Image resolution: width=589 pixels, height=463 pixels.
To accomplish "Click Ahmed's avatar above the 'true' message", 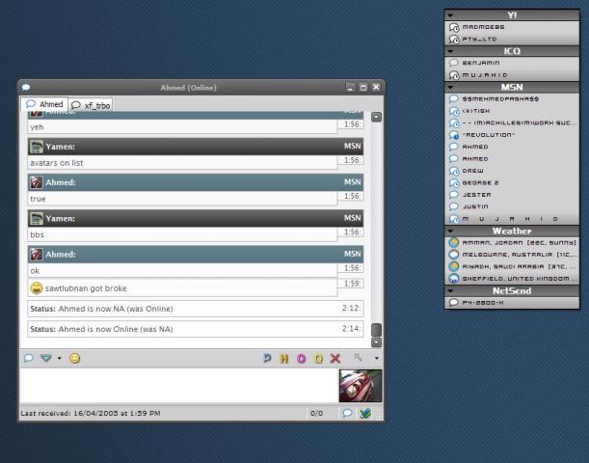I will [x=37, y=182].
